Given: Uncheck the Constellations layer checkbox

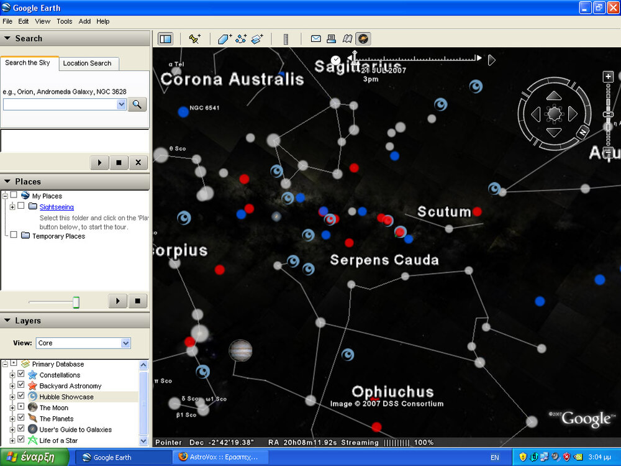Looking at the screenshot, I should click(21, 375).
